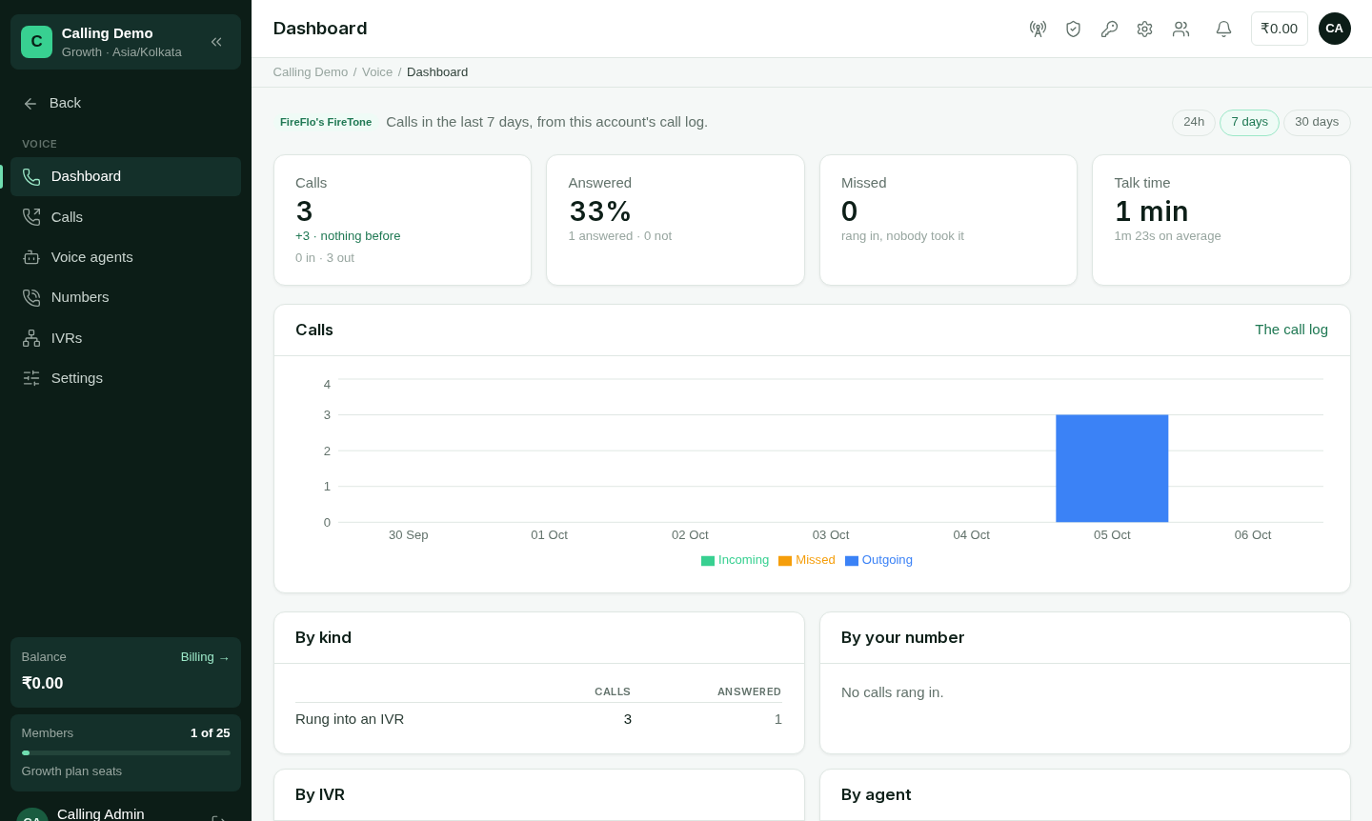This screenshot has width=1372, height=821.
Task: Open the Dashboard phone icon in the sidebar
Action: [x=31, y=177]
